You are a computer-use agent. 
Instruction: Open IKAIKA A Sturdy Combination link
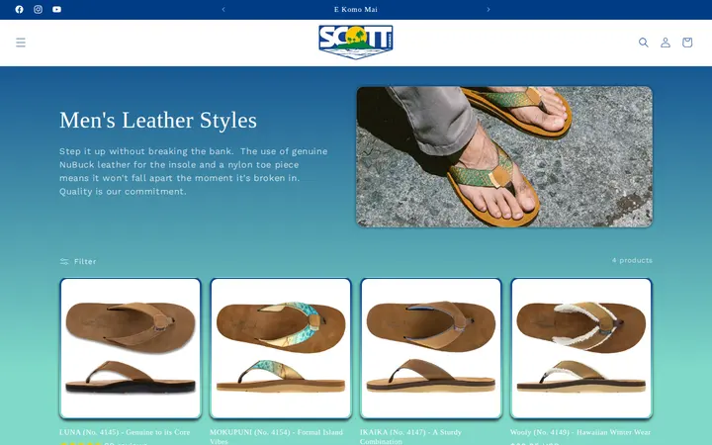pyautogui.click(x=411, y=436)
